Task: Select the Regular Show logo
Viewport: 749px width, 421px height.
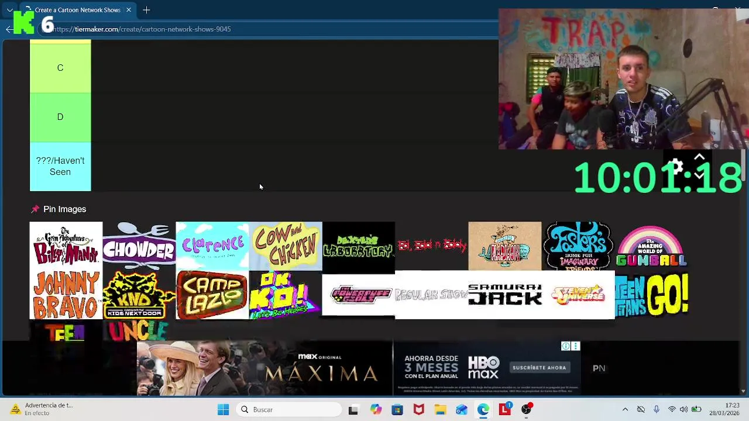Action: pyautogui.click(x=432, y=295)
